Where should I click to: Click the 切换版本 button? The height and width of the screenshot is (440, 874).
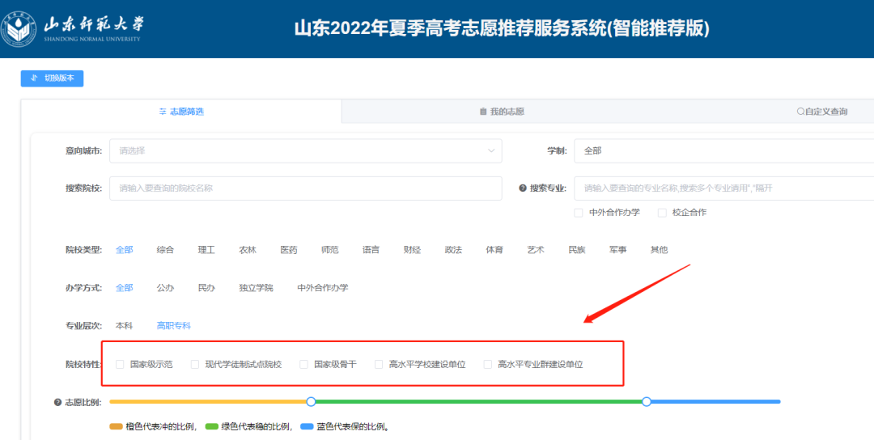pyautogui.click(x=52, y=78)
